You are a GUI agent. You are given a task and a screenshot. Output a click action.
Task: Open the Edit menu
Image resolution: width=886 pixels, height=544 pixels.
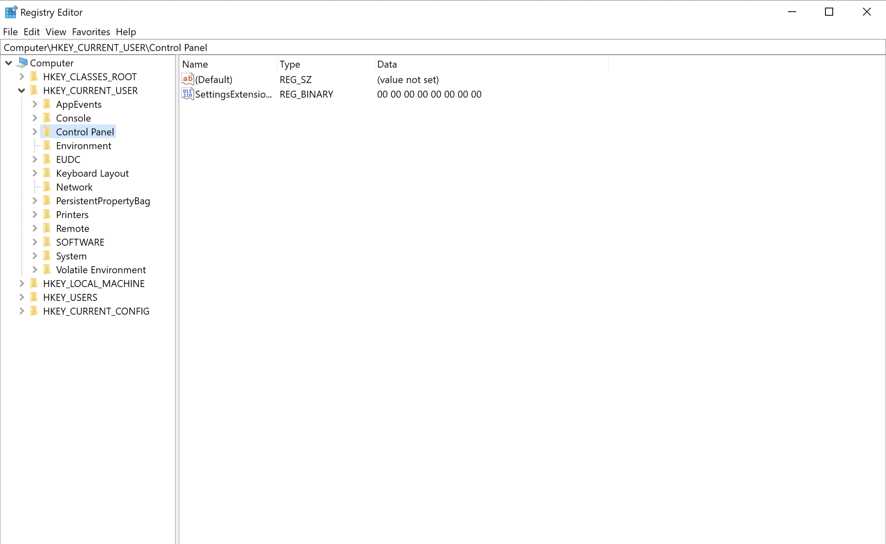(x=31, y=32)
